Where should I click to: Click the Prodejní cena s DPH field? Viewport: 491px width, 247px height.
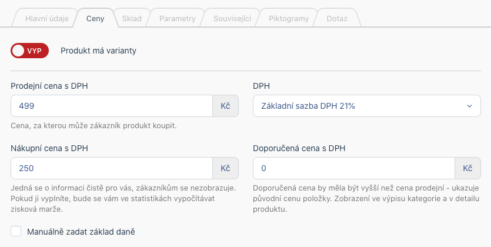112,106
